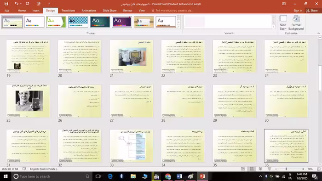Show hidden tray icons chevron

point(260,176)
